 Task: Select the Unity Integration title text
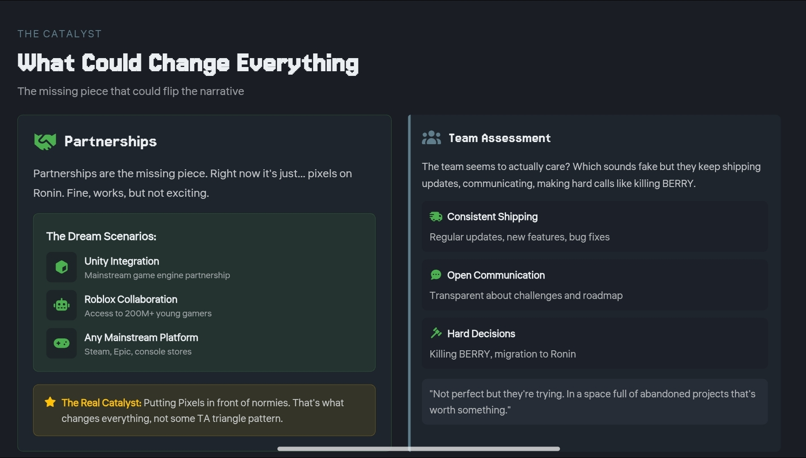122,261
